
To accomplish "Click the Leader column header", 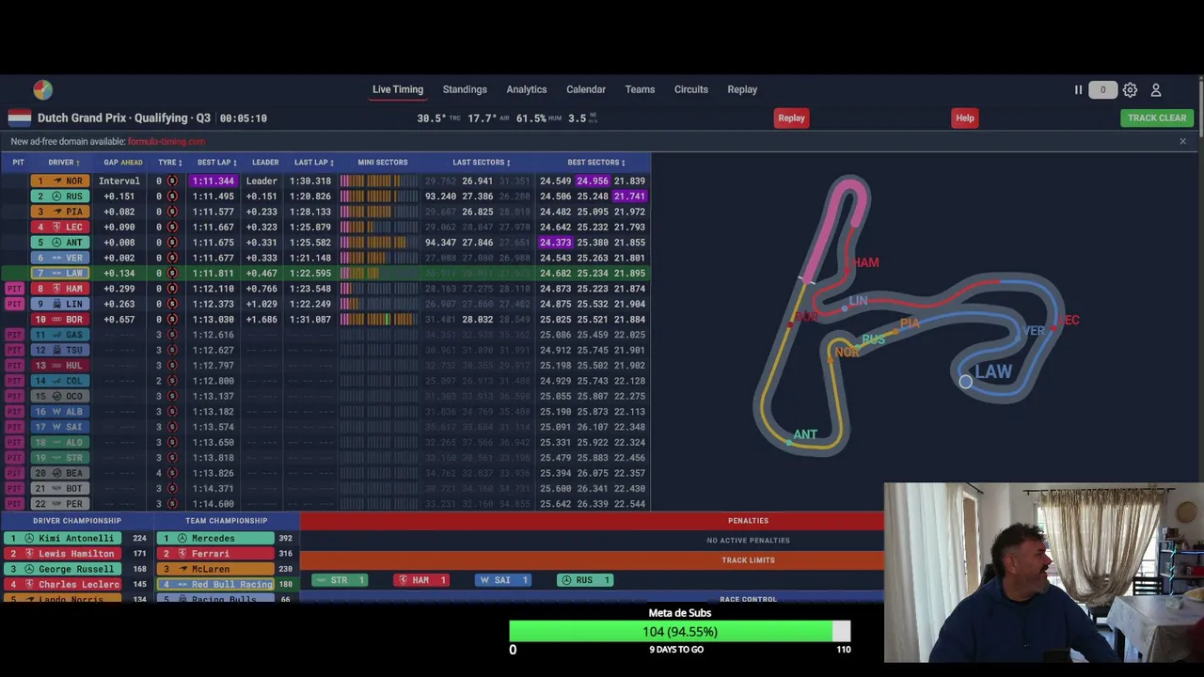I will pos(265,163).
